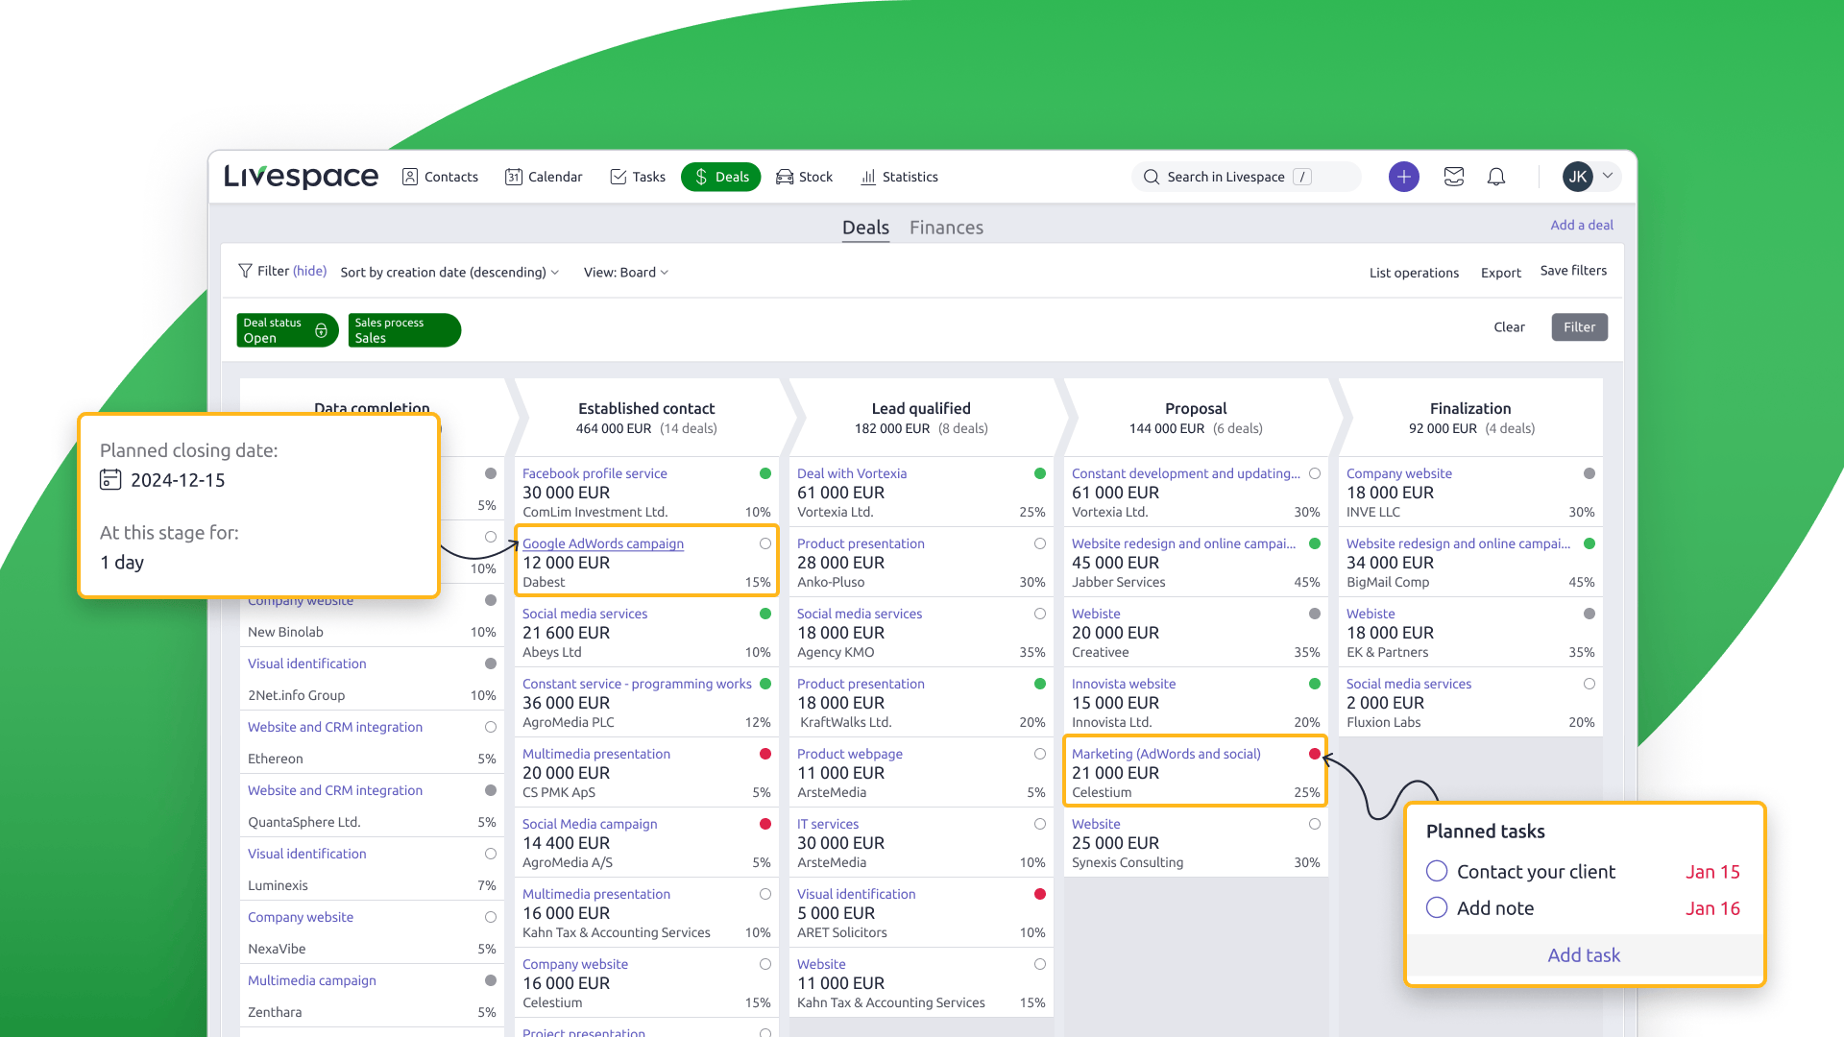Image resolution: width=1844 pixels, height=1037 pixels.
Task: Click green dot on Product presentation KraftWalks
Action: [1040, 684]
